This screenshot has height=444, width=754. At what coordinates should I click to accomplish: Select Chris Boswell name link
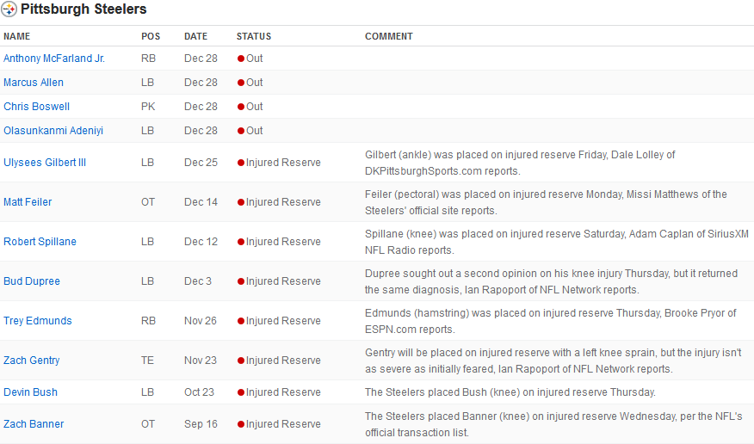[x=36, y=106]
